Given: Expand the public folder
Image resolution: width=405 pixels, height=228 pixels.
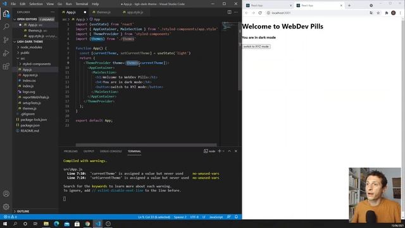Looking at the screenshot, I should coord(25,53).
